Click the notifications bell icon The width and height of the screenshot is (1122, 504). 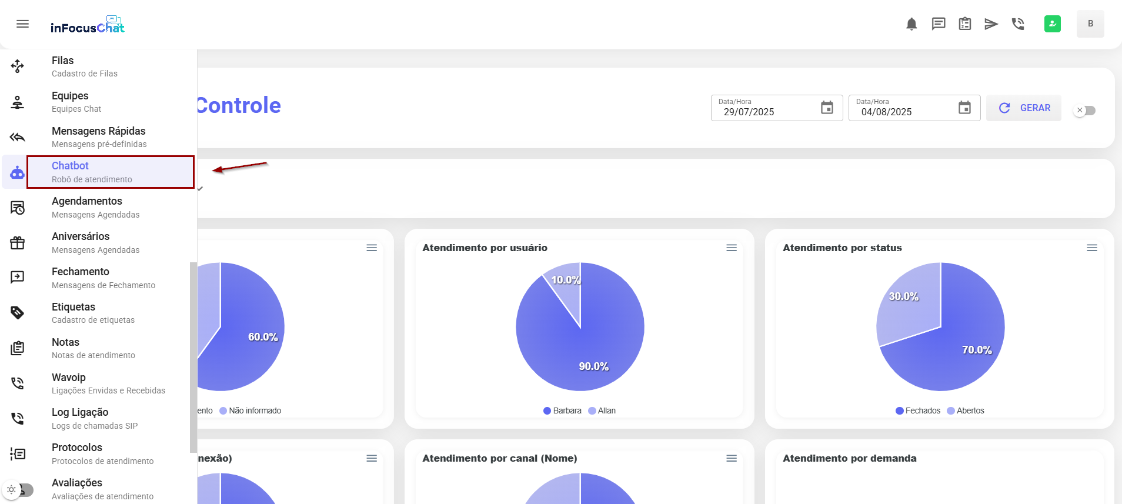(x=911, y=24)
